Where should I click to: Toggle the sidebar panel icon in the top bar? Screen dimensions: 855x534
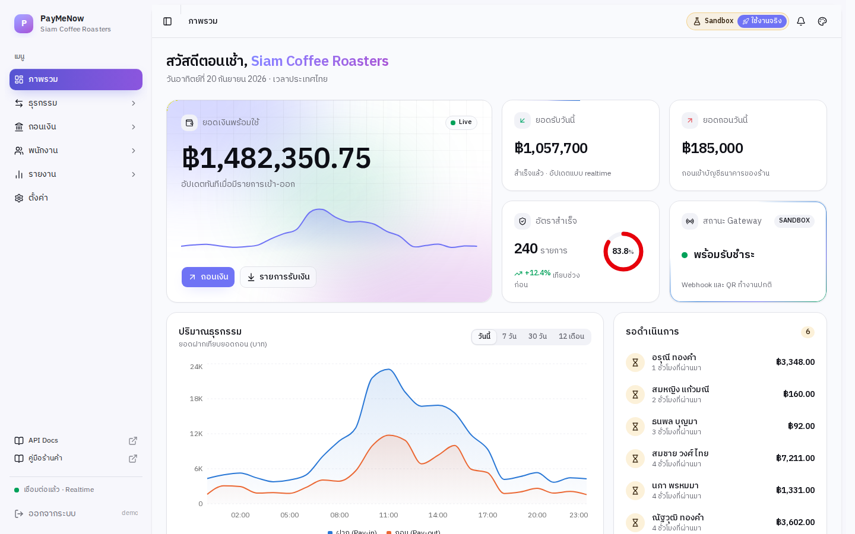tap(167, 21)
